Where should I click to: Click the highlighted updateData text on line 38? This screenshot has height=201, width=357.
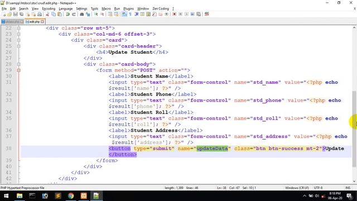pyautogui.click(x=212, y=149)
